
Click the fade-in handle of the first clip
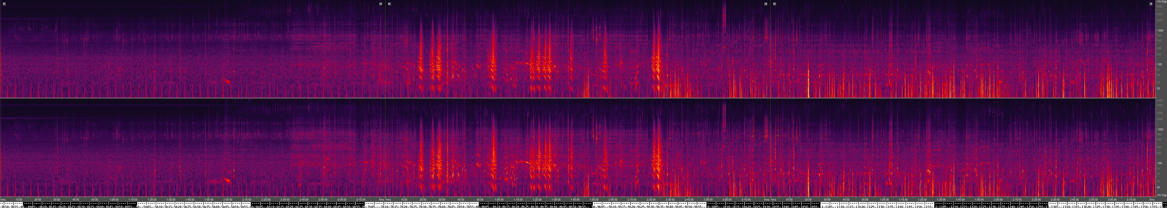(4, 4)
